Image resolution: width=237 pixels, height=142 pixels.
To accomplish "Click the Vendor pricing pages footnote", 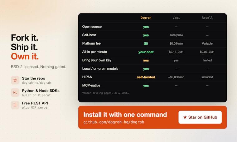I will [x=105, y=93].
